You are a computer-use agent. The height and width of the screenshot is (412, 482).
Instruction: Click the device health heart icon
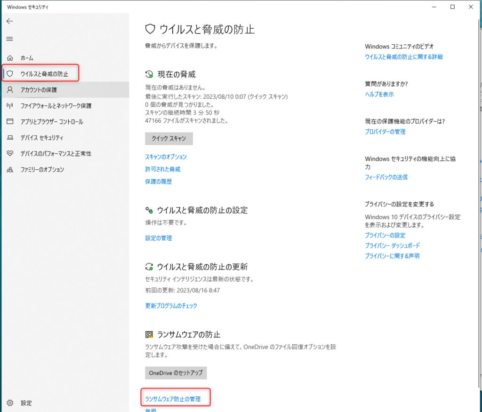(x=10, y=153)
